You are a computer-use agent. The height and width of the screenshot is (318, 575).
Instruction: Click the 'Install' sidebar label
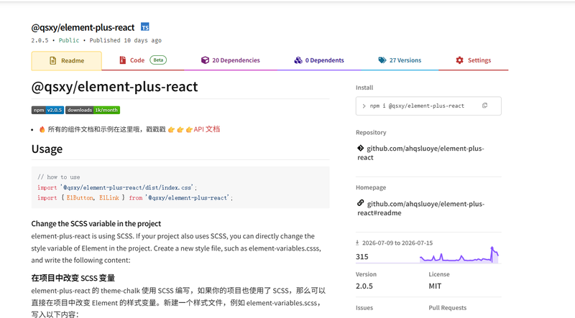point(364,88)
